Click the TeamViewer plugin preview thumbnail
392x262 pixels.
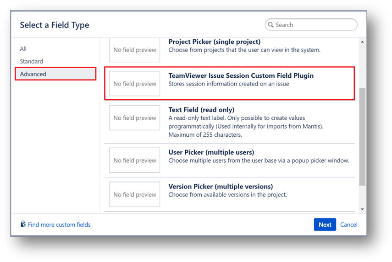(135, 84)
